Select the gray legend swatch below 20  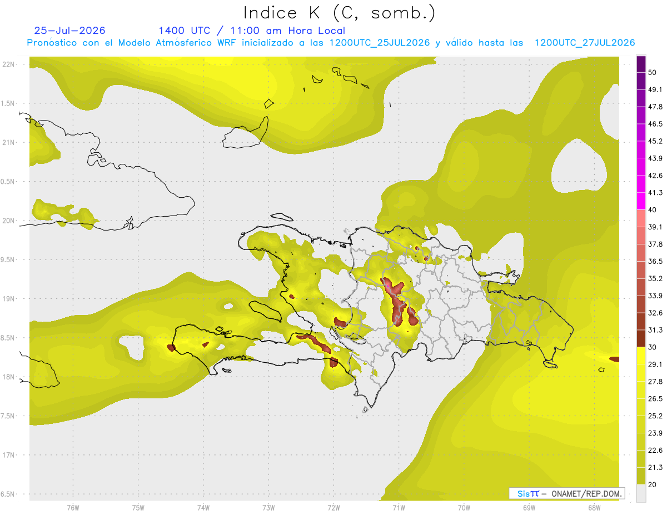[x=641, y=493]
